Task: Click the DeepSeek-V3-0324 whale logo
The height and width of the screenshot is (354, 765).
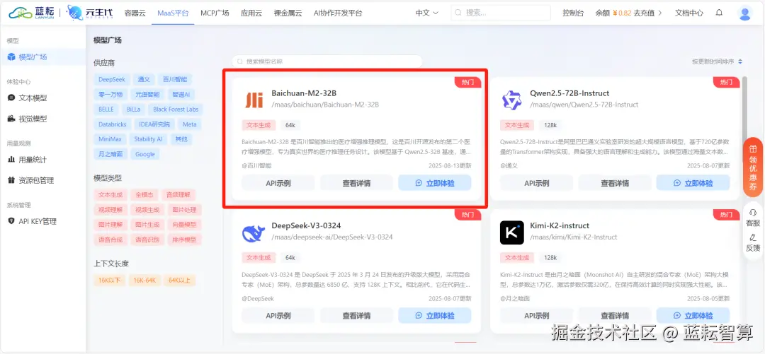Action: [254, 232]
